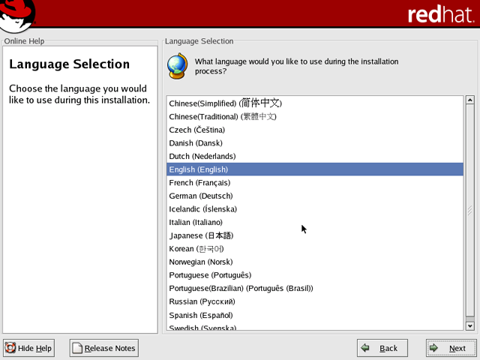Choose Czech (Čeština) language

[x=196, y=130]
